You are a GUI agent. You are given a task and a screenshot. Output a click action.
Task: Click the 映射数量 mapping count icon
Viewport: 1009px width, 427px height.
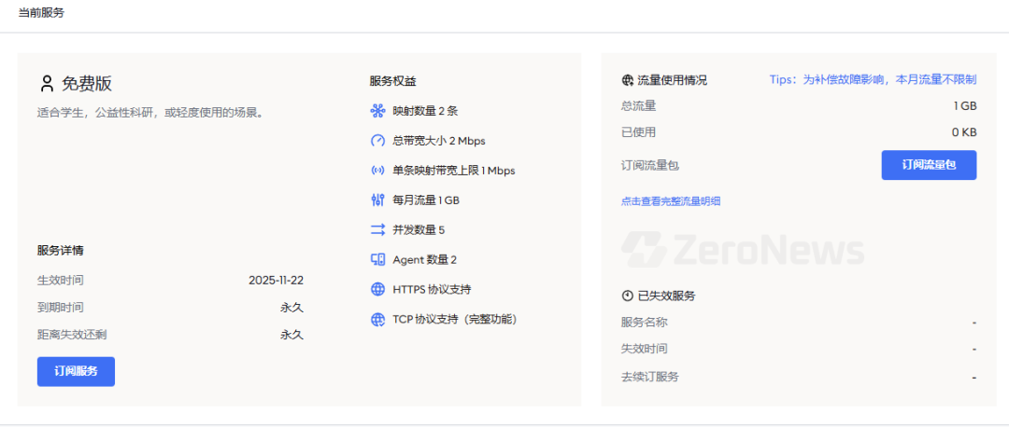click(x=377, y=111)
